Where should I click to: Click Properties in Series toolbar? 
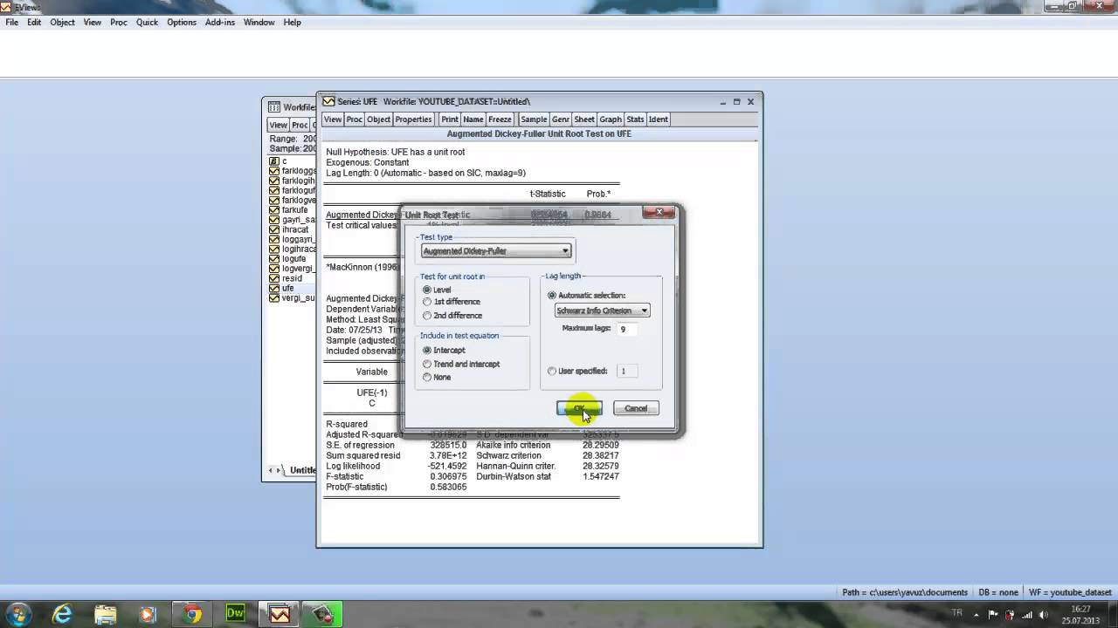point(413,119)
